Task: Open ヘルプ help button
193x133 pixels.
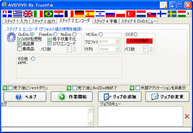Action: click(x=25, y=97)
